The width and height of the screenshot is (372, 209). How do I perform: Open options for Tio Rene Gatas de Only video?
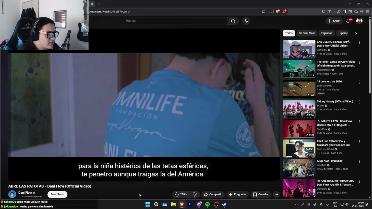tap(359, 62)
